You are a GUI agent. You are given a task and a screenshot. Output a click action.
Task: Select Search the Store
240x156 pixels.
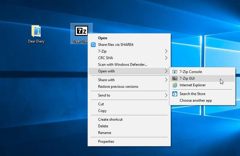pyautogui.click(x=202, y=94)
